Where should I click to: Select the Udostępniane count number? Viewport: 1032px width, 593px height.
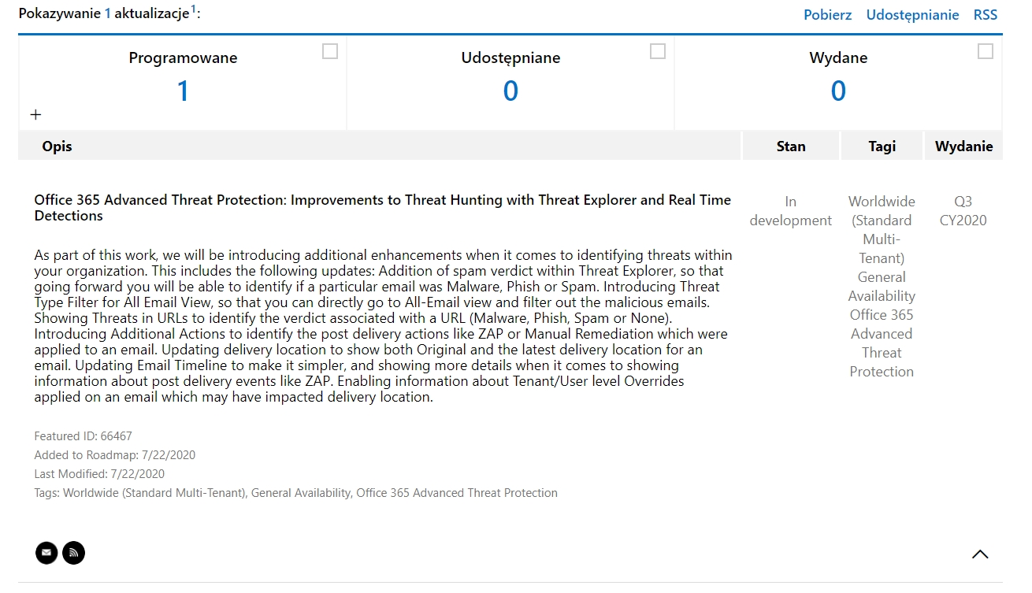pyautogui.click(x=510, y=91)
